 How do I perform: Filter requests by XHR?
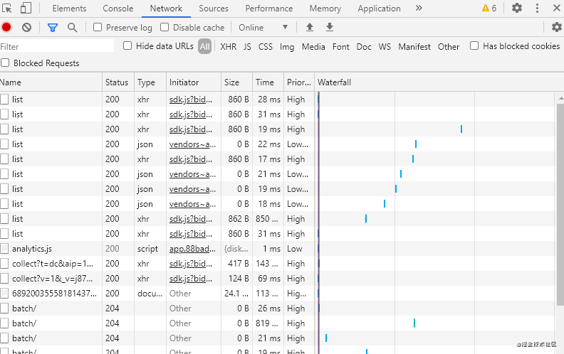pyautogui.click(x=229, y=47)
